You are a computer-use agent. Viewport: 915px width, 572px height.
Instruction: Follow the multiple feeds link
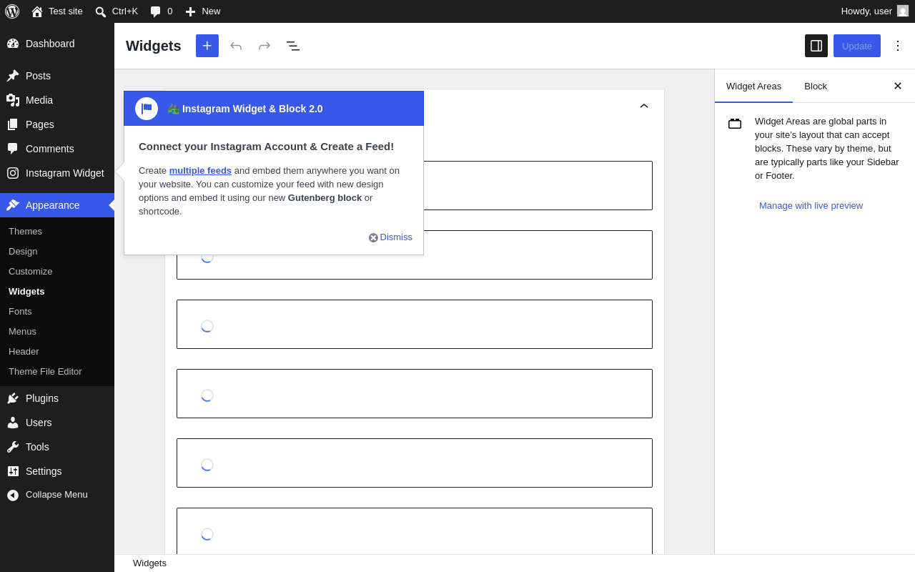(200, 170)
